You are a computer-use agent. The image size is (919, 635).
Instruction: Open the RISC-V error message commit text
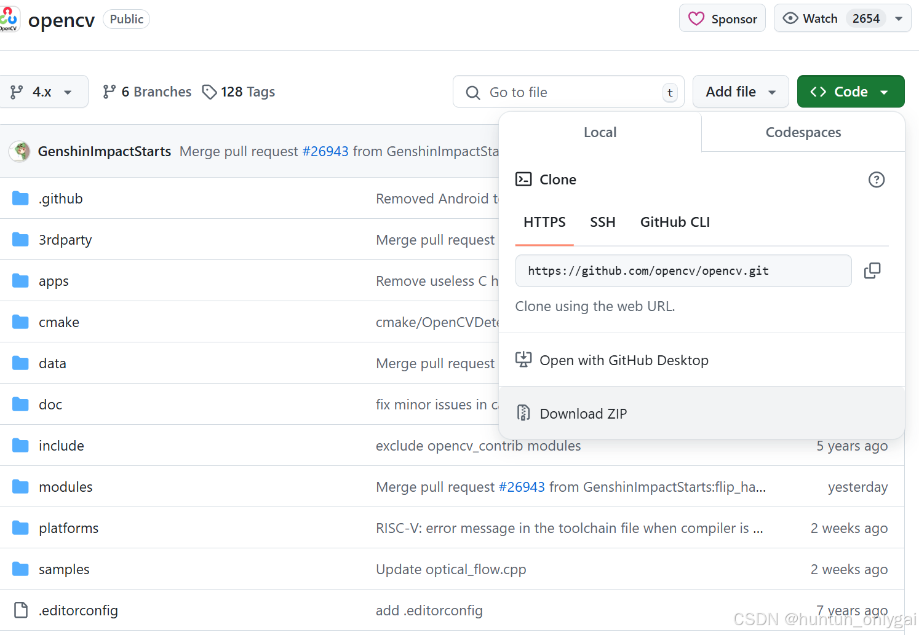coord(570,528)
